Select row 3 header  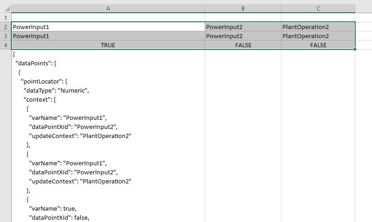point(5,36)
